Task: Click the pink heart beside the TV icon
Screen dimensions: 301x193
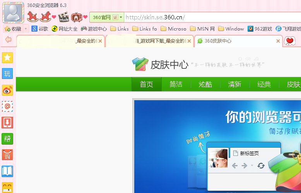Action: point(86,17)
